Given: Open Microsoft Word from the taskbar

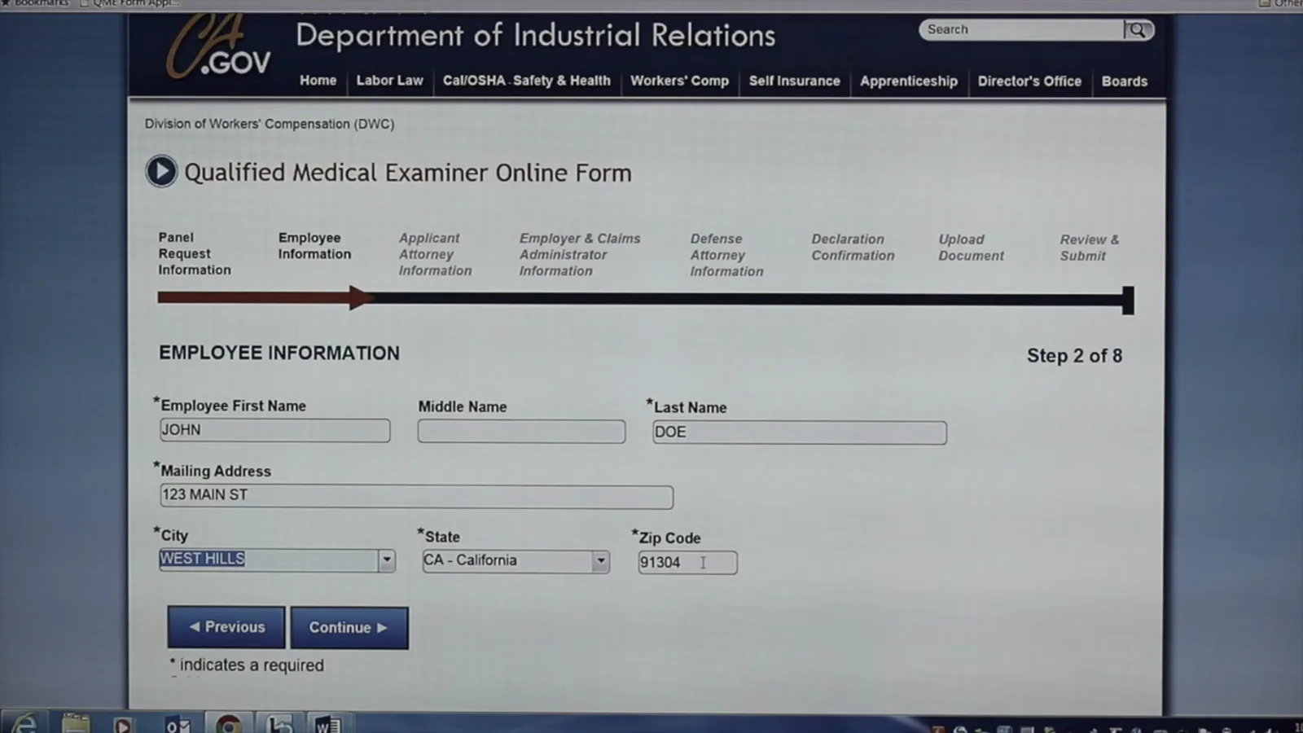Looking at the screenshot, I should pos(327,724).
